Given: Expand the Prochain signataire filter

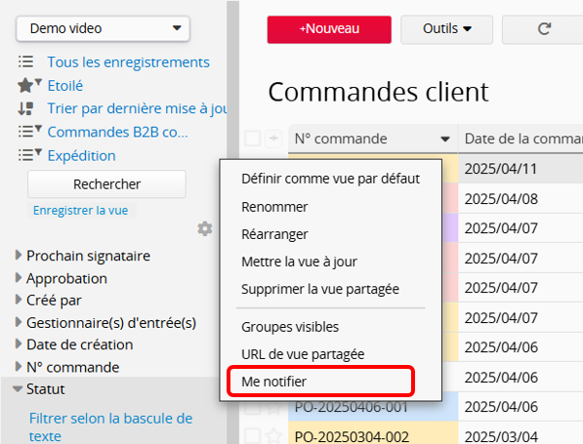Looking at the screenshot, I should click(18, 255).
